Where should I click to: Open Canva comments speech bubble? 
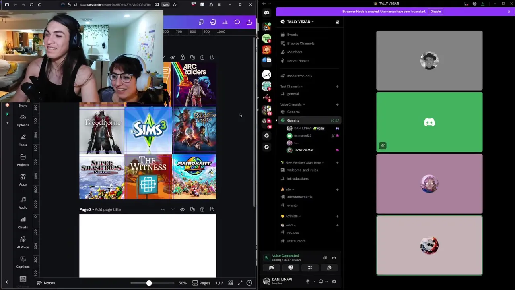tap(237, 22)
